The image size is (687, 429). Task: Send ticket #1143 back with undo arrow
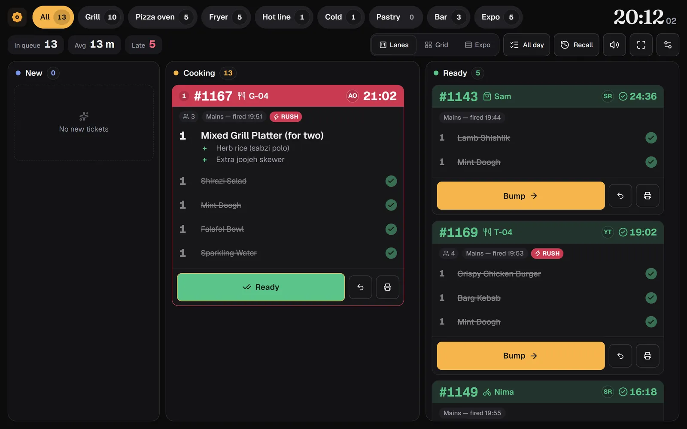620,196
